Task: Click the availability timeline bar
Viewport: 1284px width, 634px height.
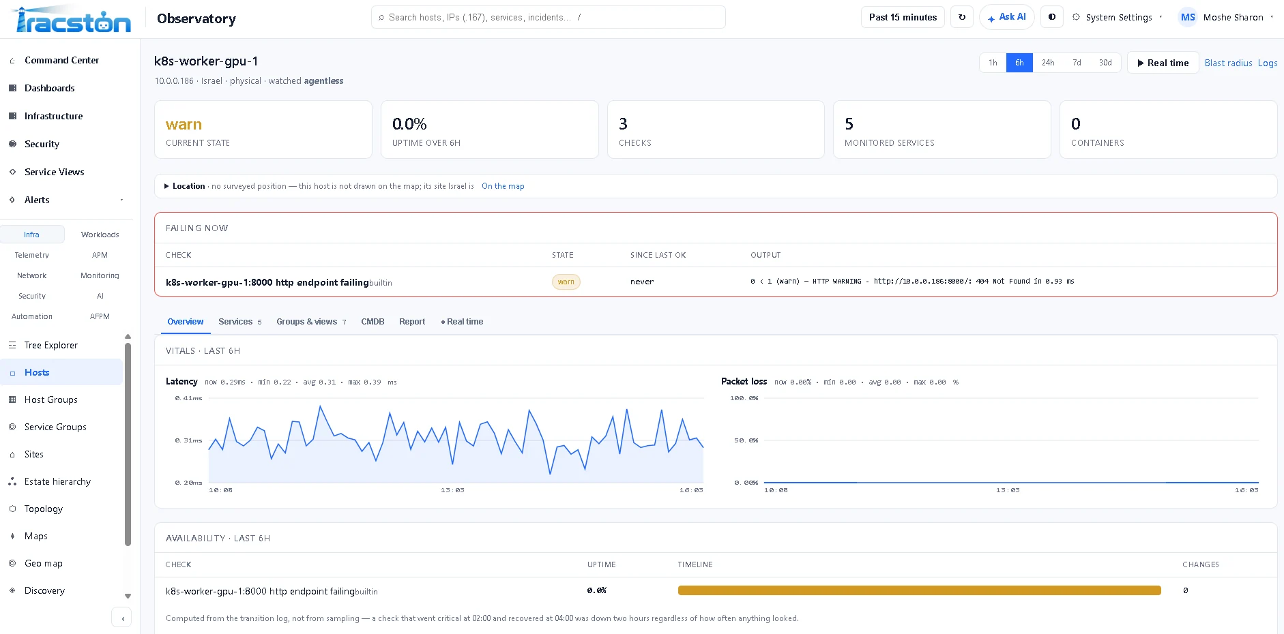Action: pos(919,590)
